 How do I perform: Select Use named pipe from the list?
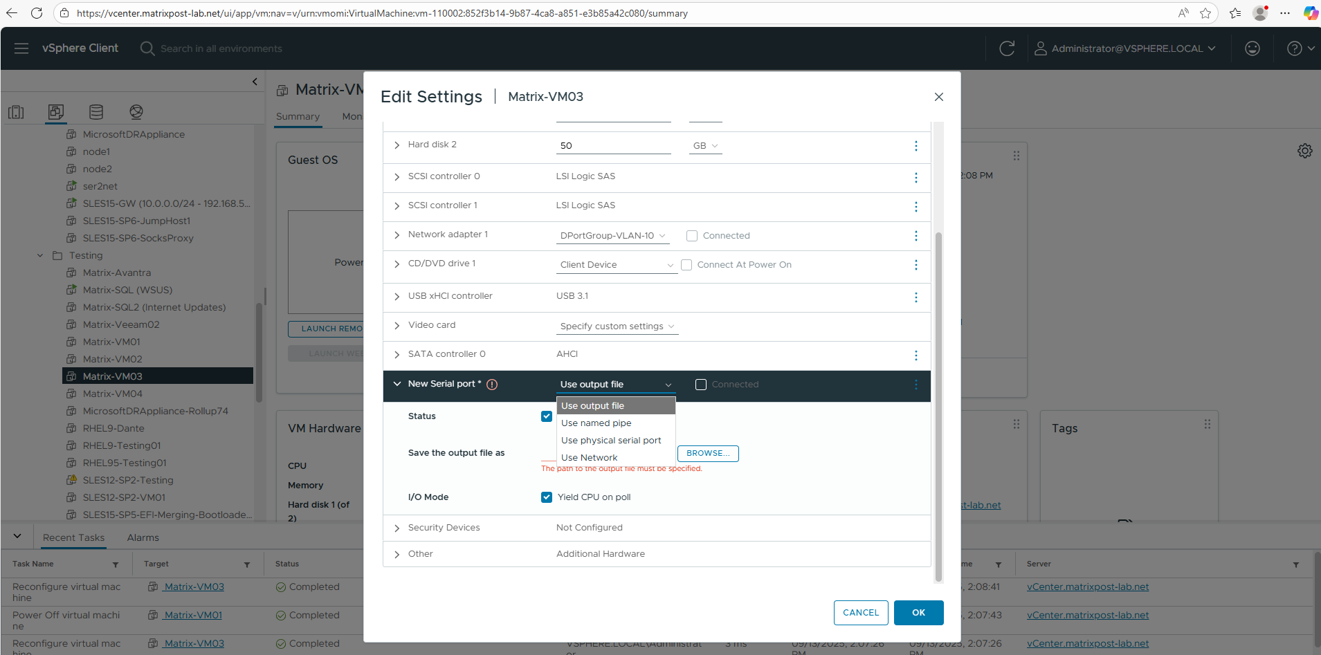click(596, 423)
